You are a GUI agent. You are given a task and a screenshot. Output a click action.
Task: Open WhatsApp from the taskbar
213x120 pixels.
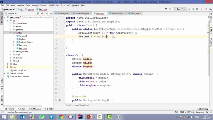pos(42,117)
